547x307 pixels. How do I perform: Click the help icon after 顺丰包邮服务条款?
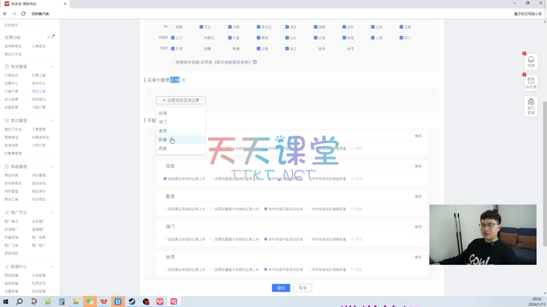(x=255, y=62)
